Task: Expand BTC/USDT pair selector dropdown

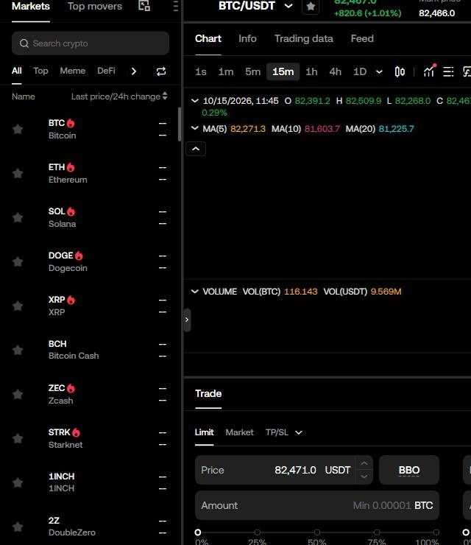Action: [x=288, y=6]
